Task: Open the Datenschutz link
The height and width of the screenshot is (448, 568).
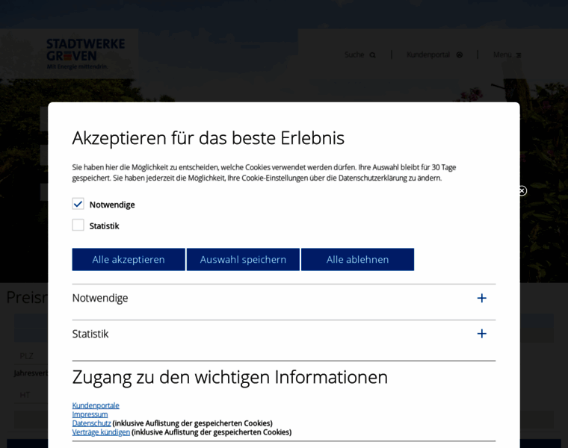Action: pyautogui.click(x=92, y=423)
